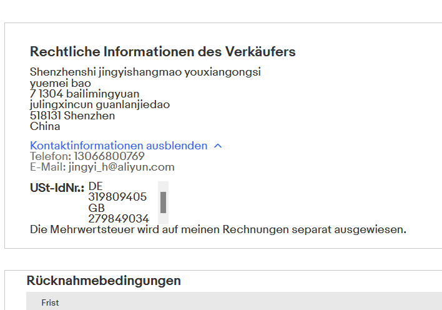Click the email address jingyi_h@aliyun.com

pyautogui.click(x=122, y=167)
